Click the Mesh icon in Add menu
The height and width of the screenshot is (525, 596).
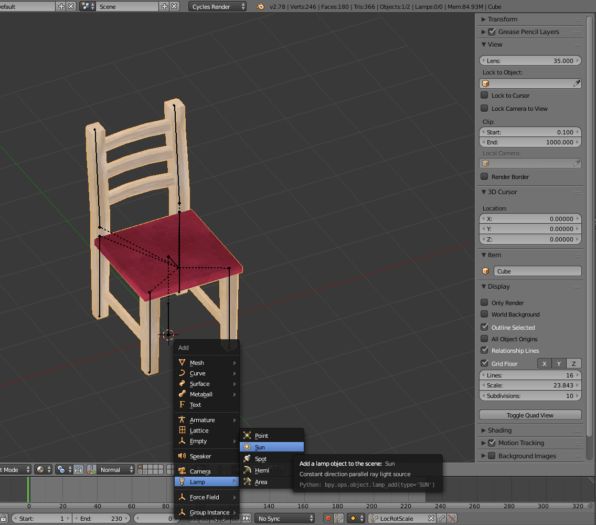point(182,363)
